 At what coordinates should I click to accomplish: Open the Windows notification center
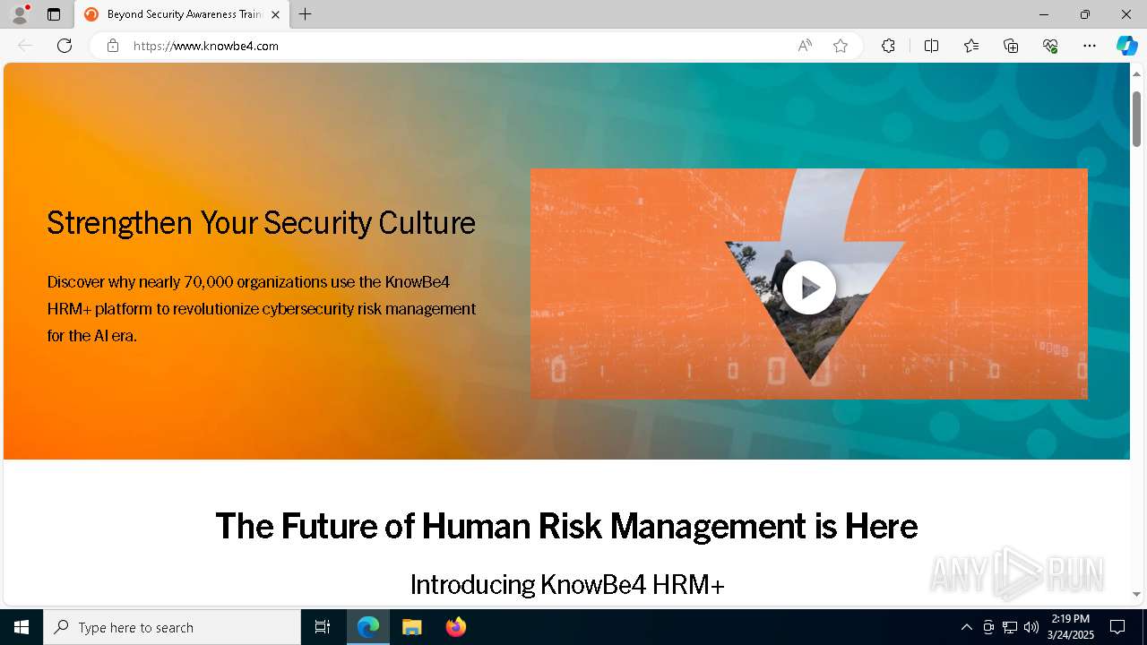(1117, 627)
